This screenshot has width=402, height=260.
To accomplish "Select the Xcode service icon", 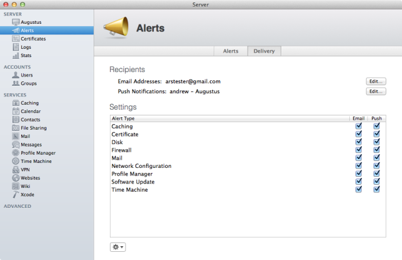I will 16,194.
